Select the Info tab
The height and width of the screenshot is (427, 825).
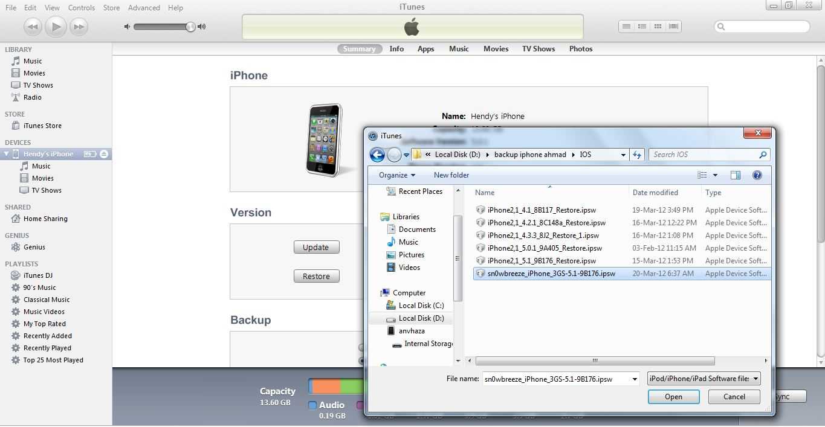click(x=396, y=49)
